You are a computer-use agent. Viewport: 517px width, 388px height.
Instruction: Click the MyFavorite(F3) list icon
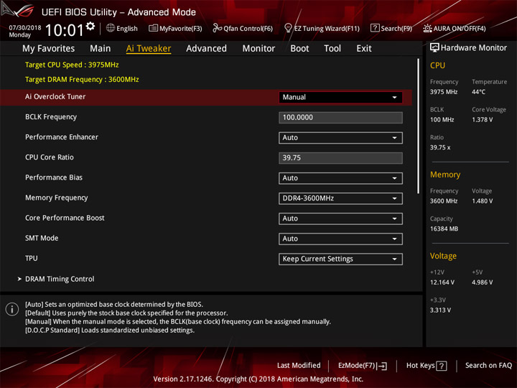point(153,28)
